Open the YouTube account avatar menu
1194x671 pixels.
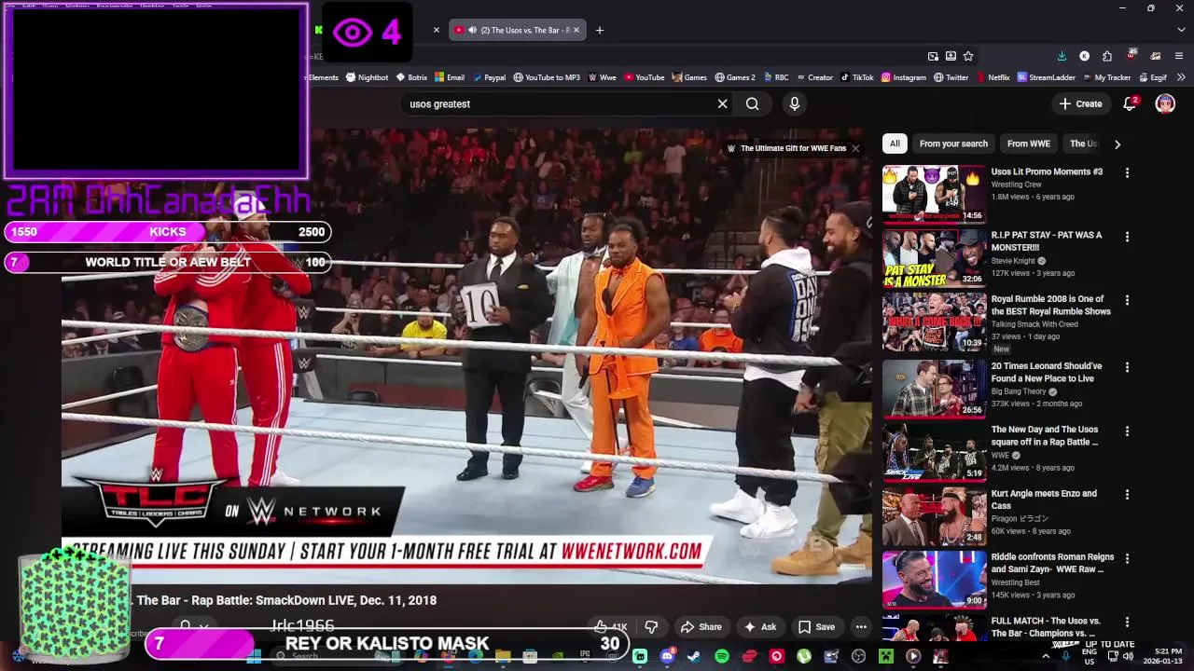coord(1165,104)
